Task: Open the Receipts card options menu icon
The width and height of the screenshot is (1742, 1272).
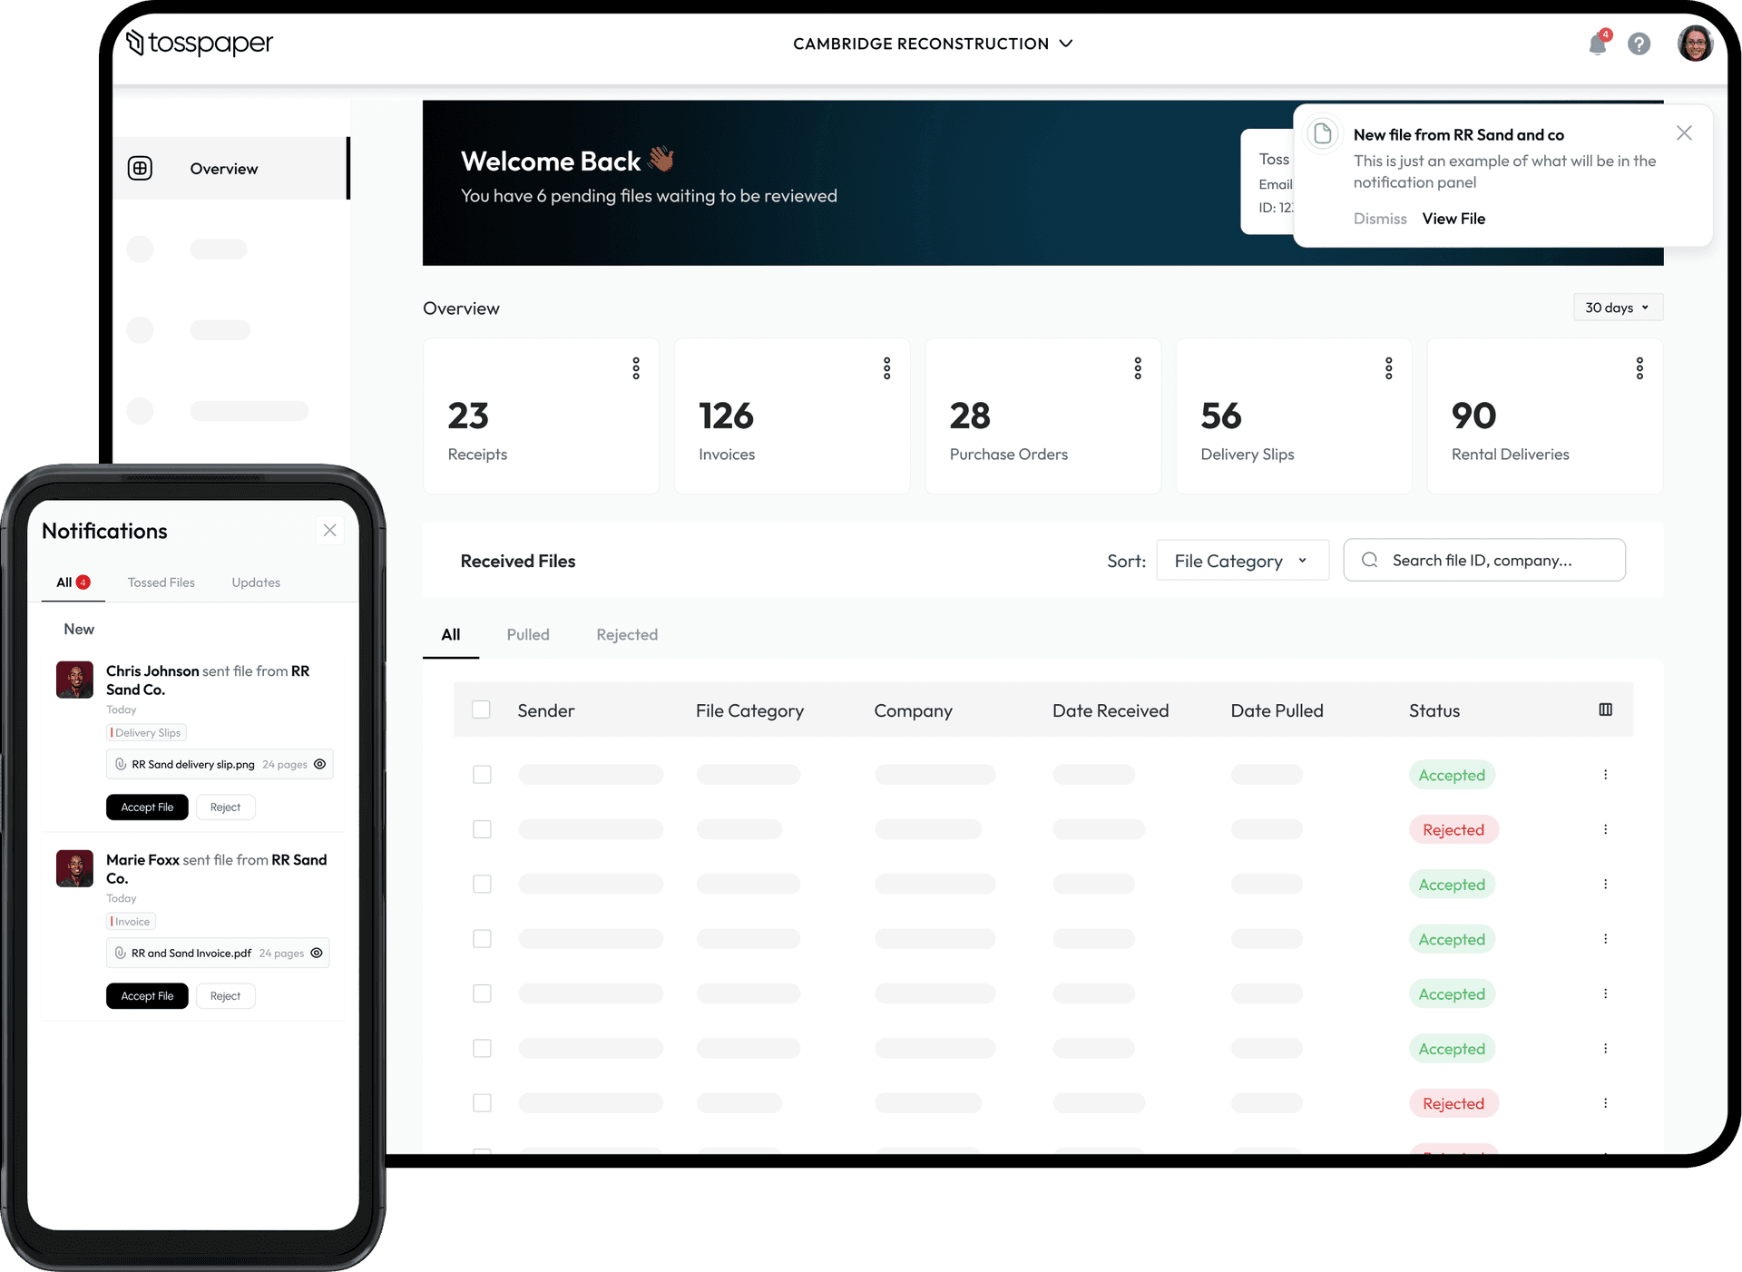Action: coord(636,367)
